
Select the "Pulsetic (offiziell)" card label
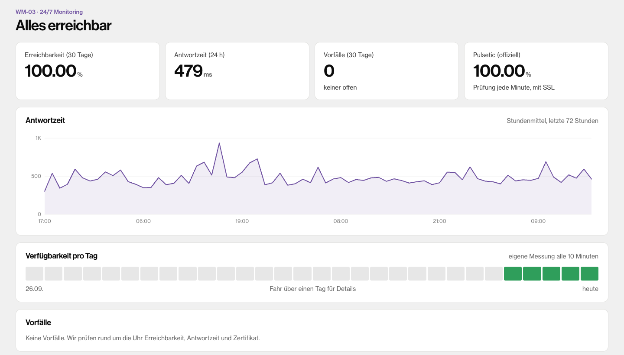coord(497,55)
